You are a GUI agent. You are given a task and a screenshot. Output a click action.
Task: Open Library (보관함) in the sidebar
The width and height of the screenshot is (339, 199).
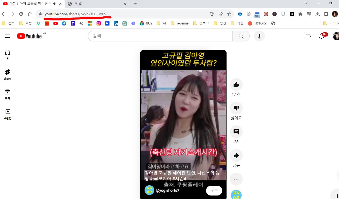[8, 114]
